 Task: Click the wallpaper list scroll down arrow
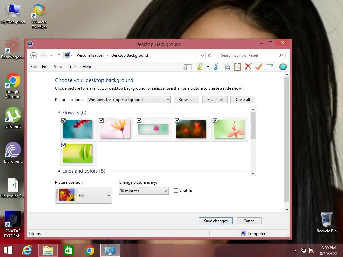[253, 173]
